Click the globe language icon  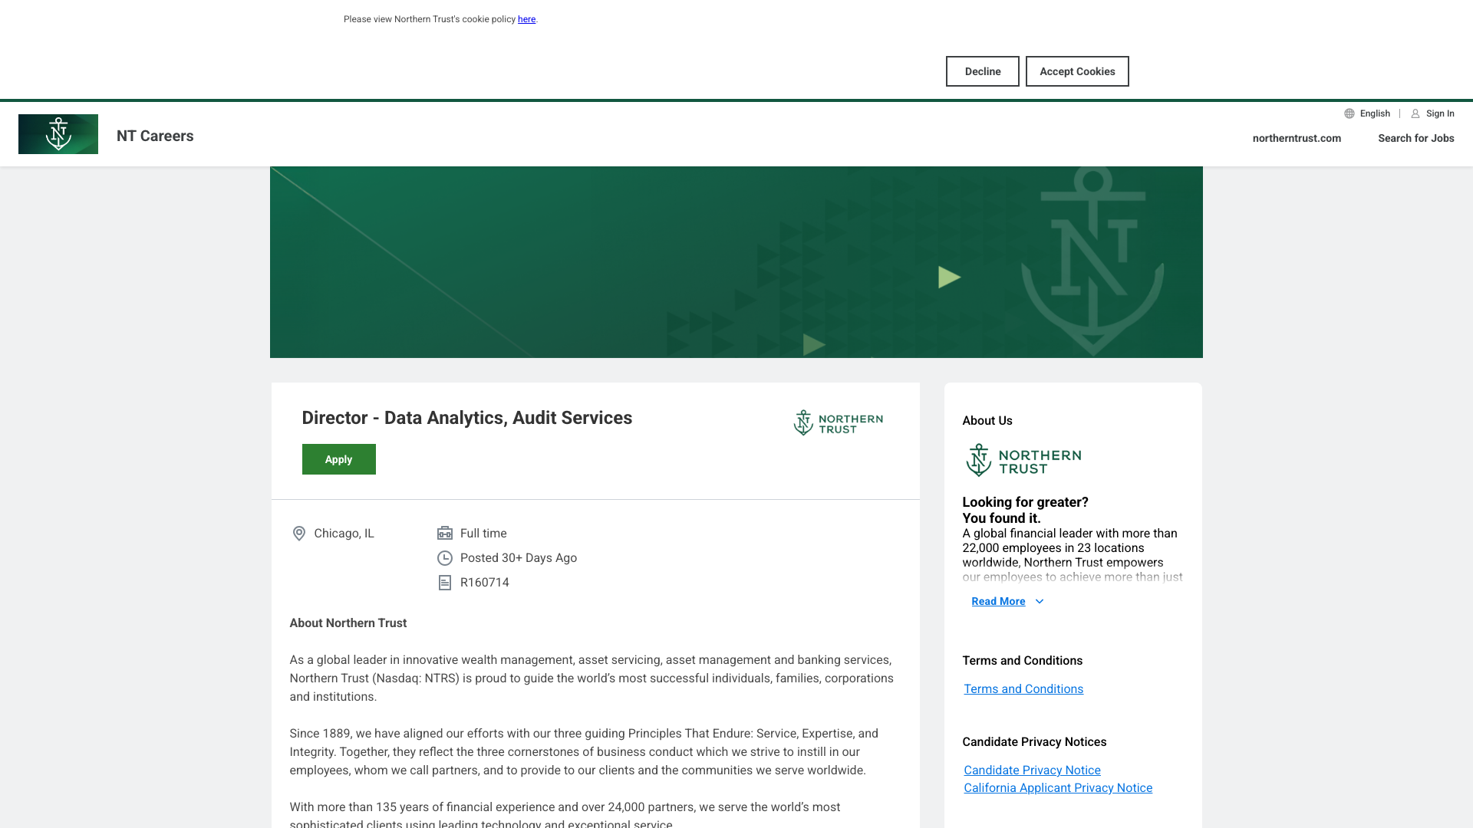[1349, 113]
